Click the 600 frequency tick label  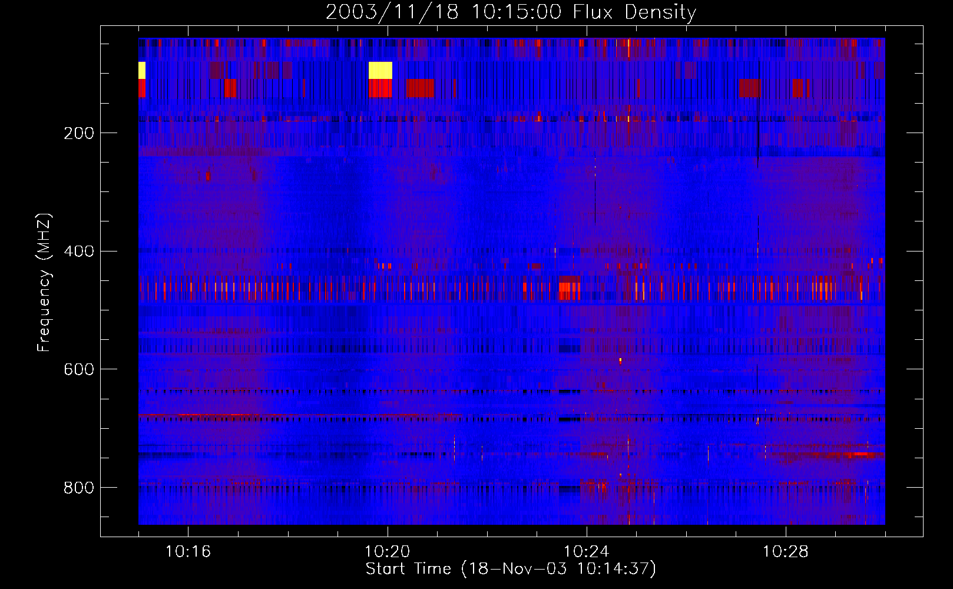click(79, 369)
